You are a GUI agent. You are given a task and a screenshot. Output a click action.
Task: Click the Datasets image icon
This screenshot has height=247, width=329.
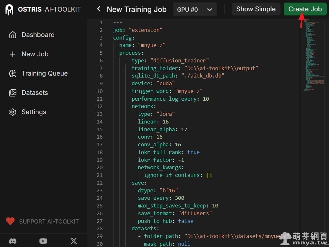(x=13, y=93)
